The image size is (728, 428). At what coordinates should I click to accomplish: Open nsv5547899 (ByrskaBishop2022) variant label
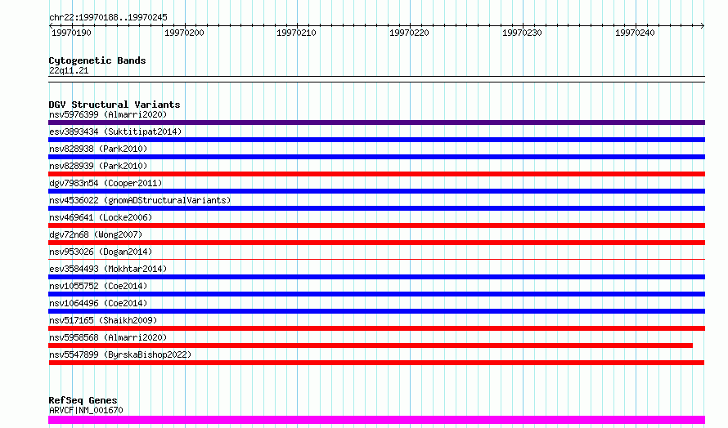click(120, 354)
